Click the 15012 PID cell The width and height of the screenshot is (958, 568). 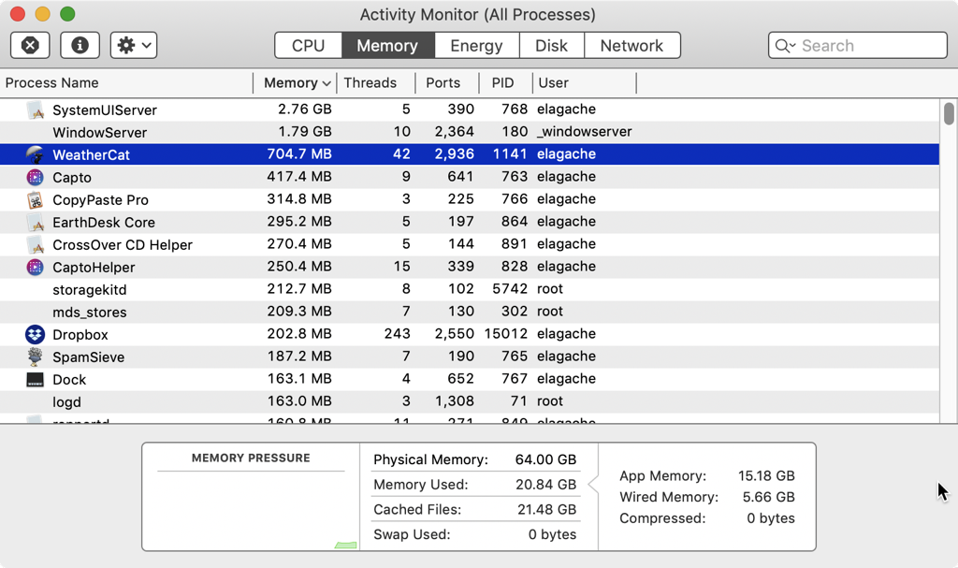click(506, 334)
